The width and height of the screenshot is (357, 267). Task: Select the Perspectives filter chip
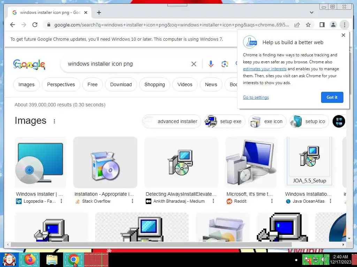point(61,84)
